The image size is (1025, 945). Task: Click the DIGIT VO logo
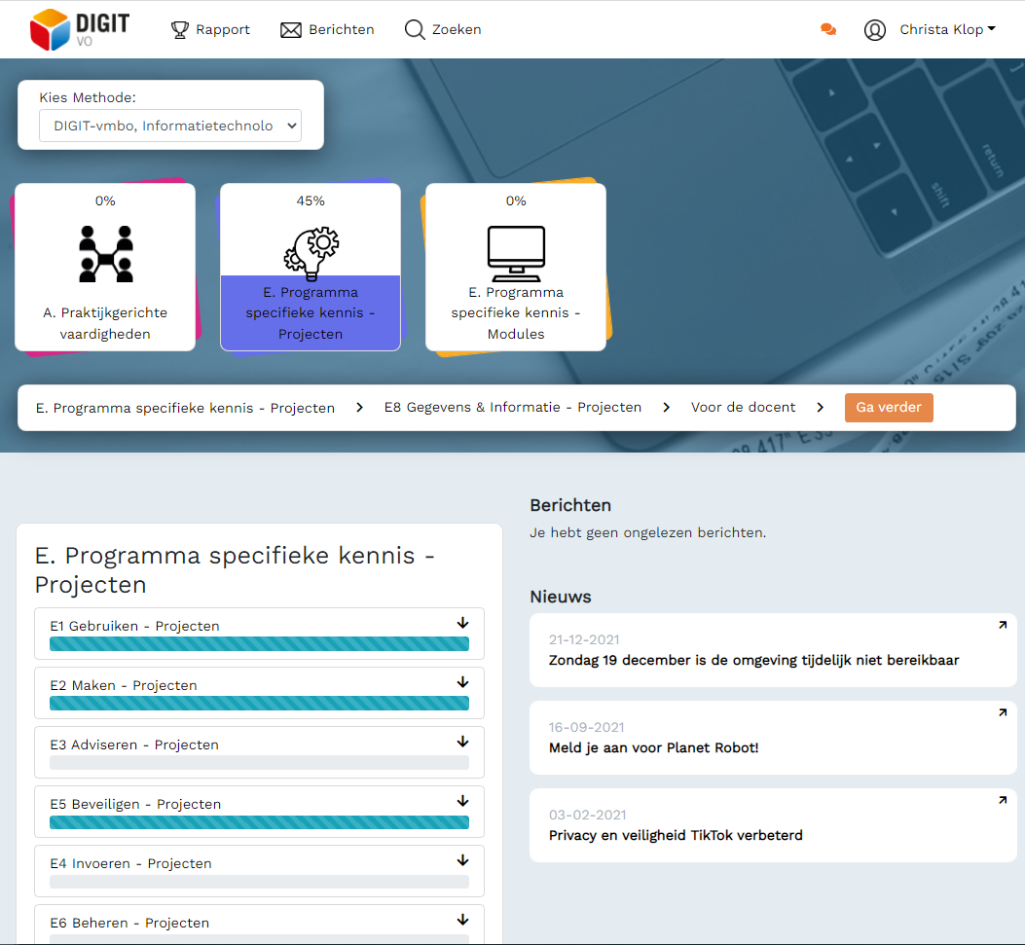click(77, 28)
